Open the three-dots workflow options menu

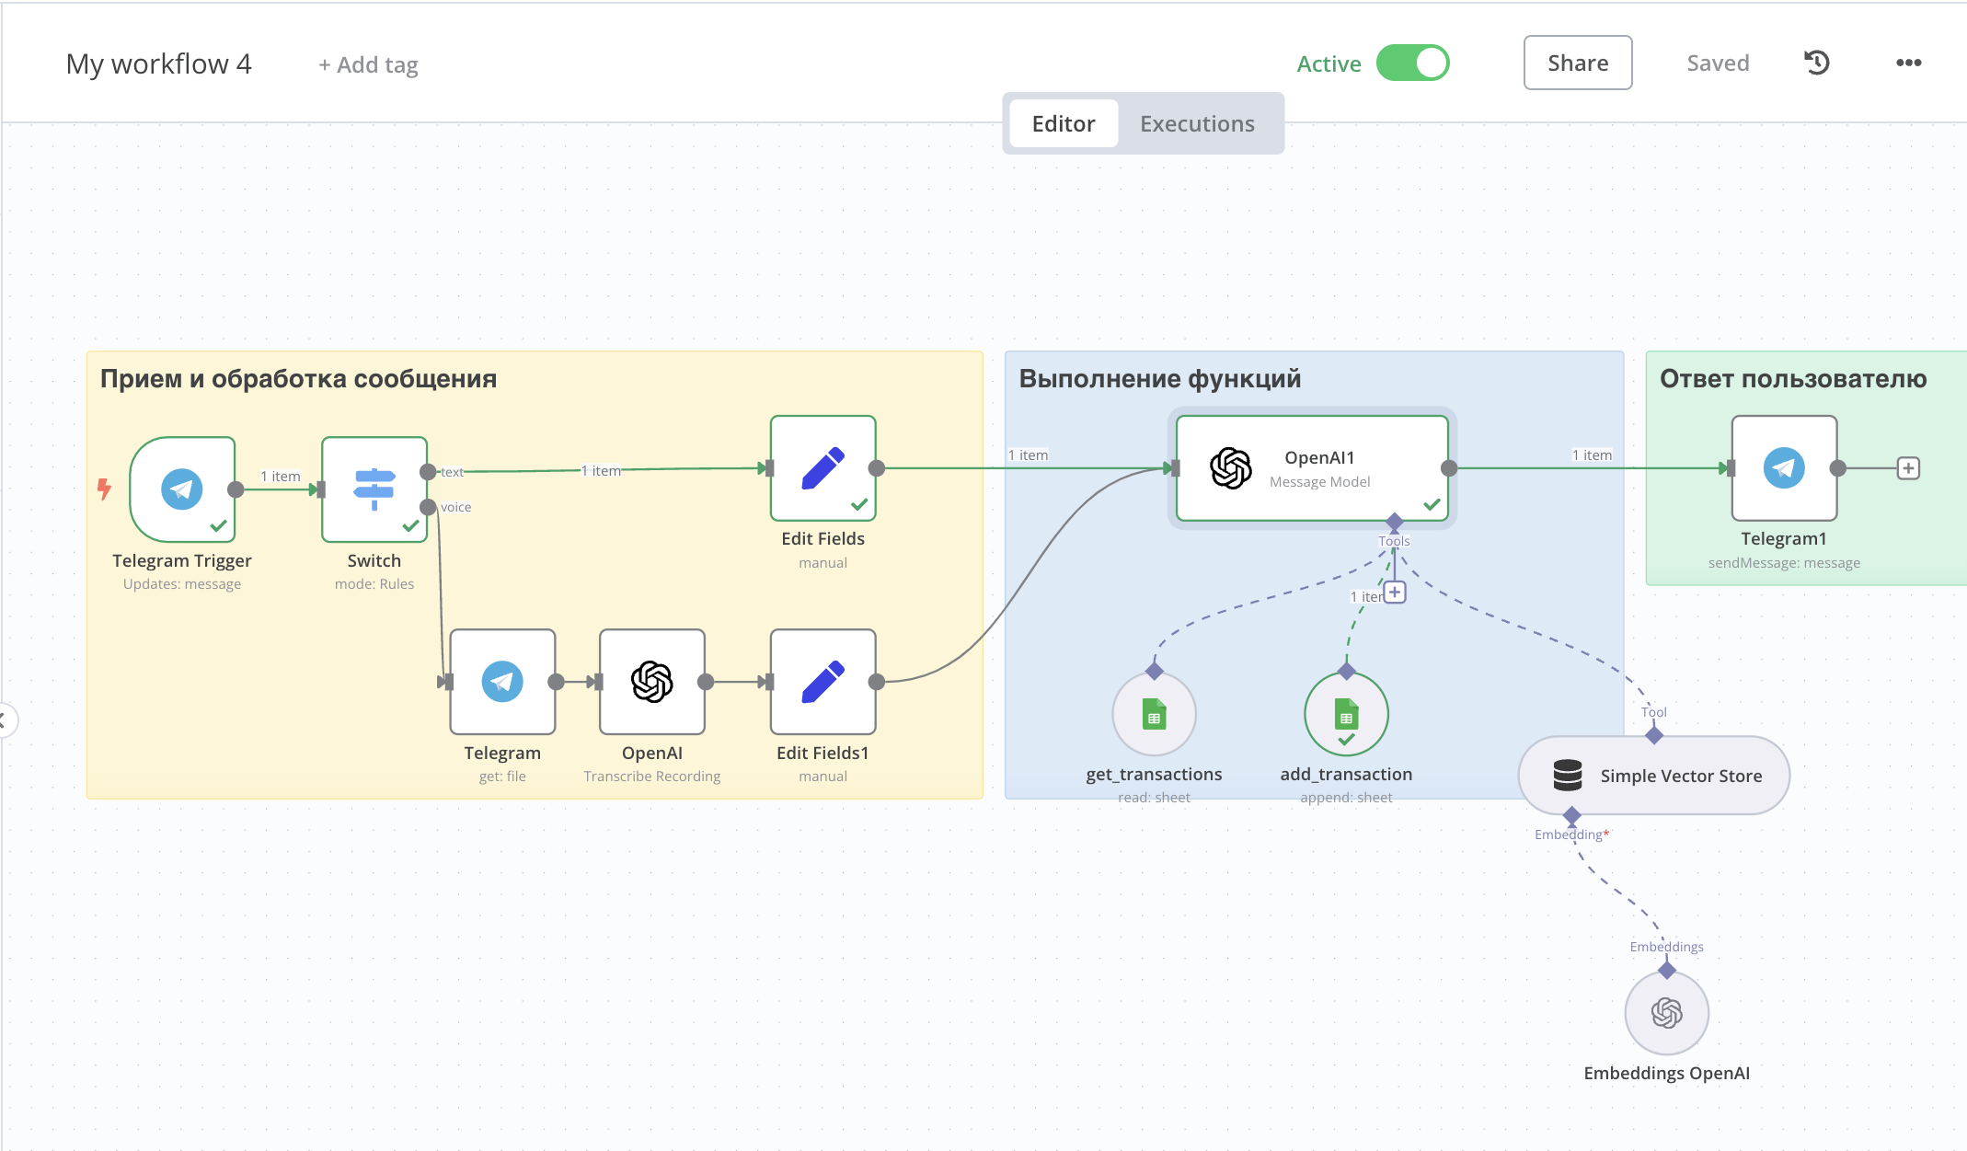[1909, 63]
